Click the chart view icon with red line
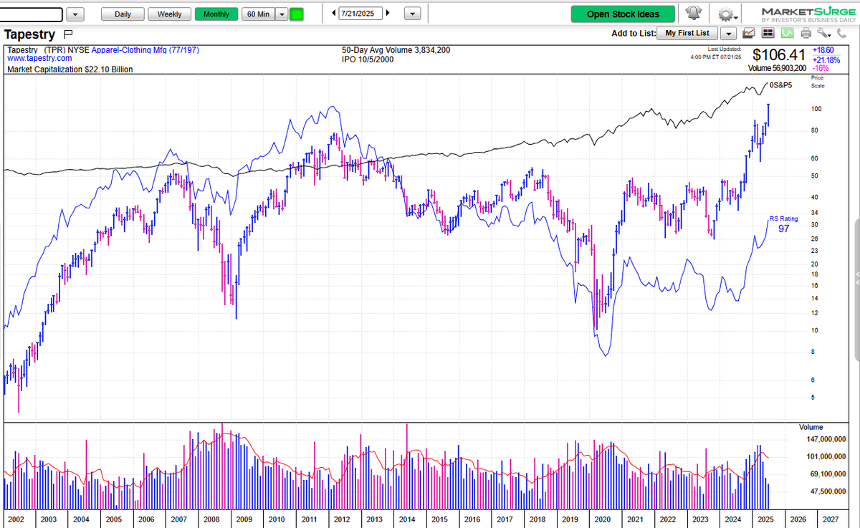 [x=750, y=33]
